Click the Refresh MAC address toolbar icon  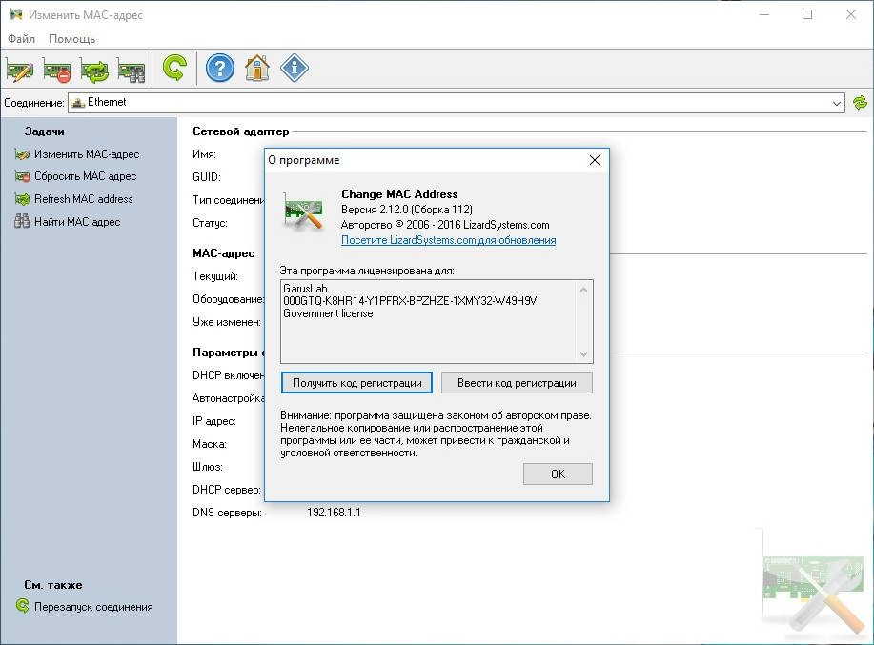(x=94, y=69)
